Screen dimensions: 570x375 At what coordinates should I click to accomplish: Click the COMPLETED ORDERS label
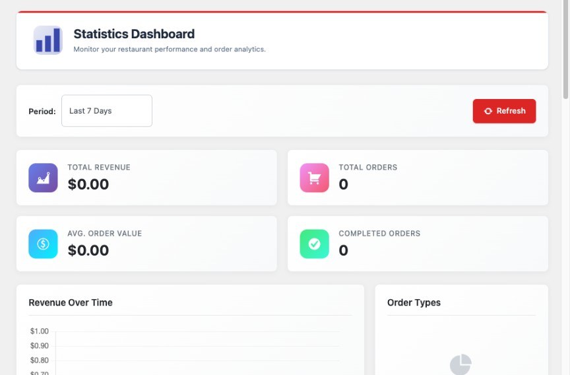tap(379, 234)
